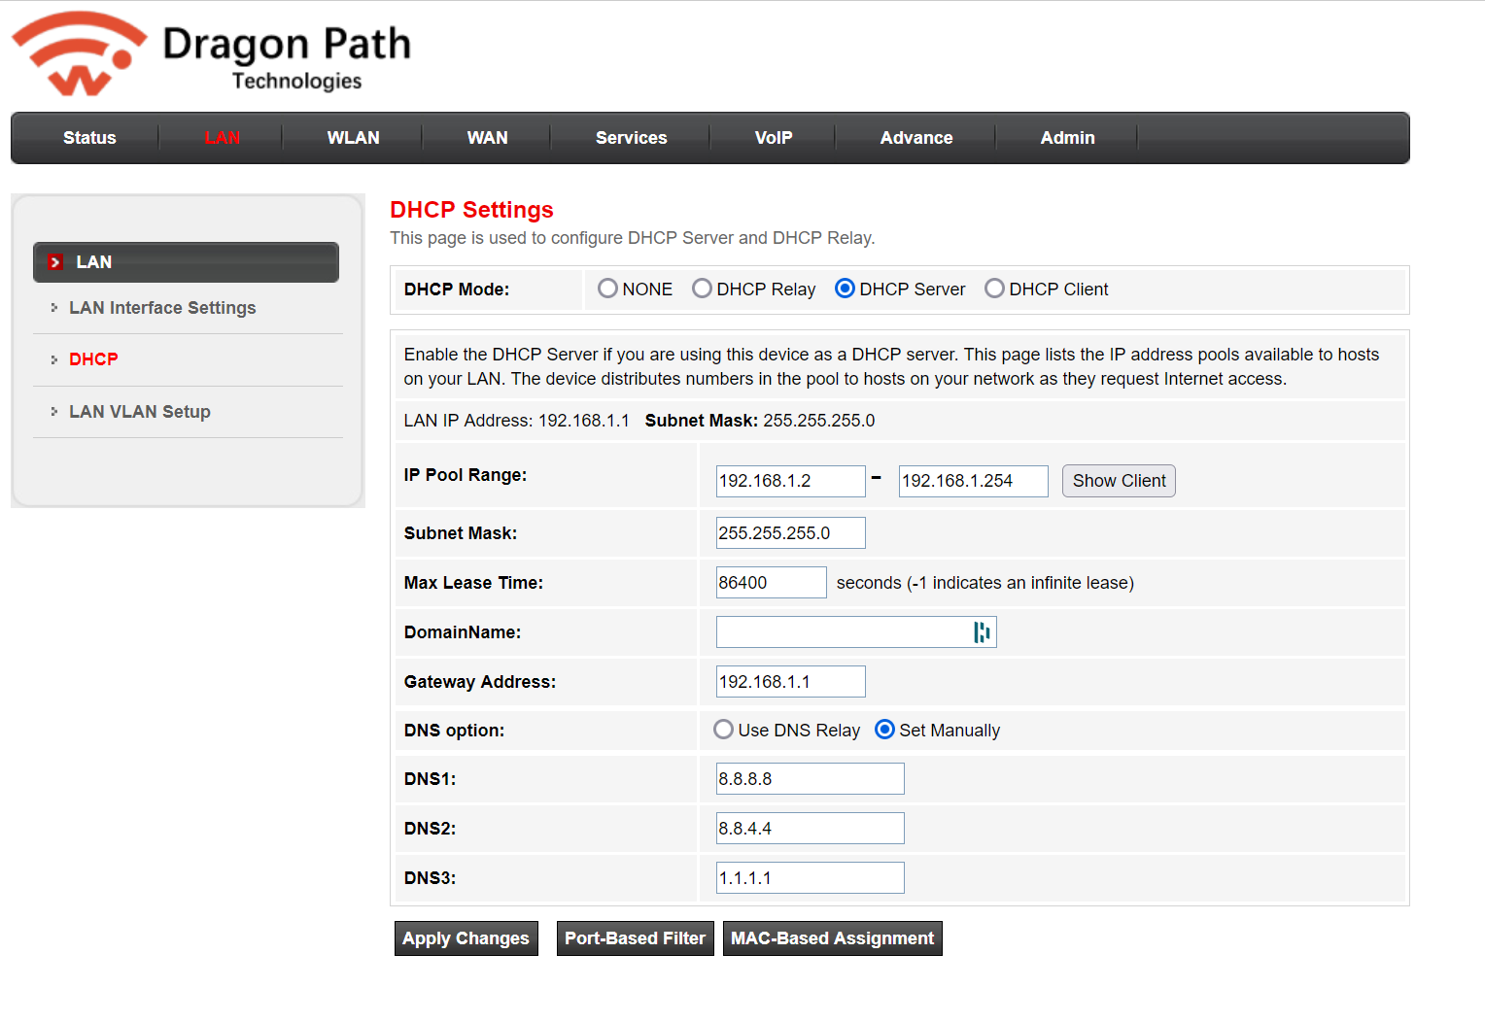Open LAN VLAN Setup sidebar item

pos(140,412)
